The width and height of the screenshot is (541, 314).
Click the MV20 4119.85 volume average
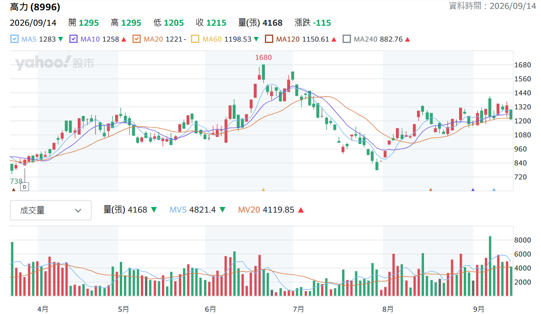click(x=266, y=210)
